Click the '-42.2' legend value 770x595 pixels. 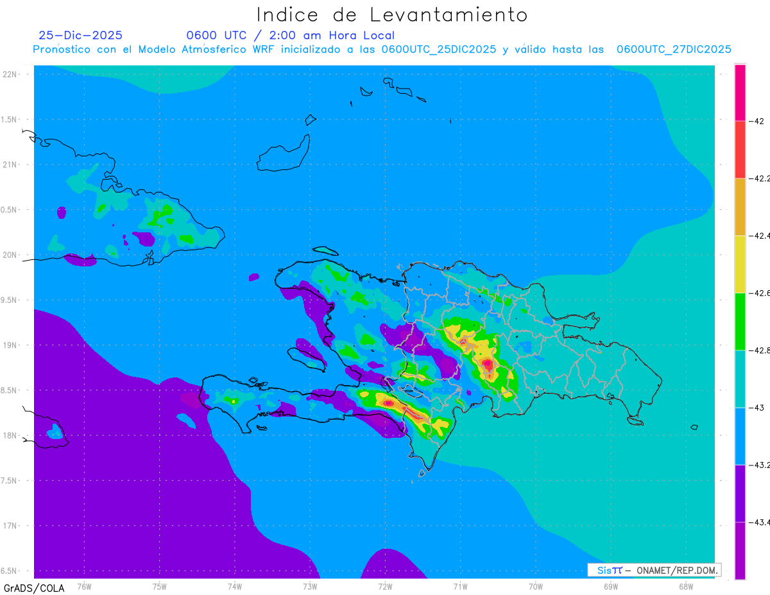(760, 178)
